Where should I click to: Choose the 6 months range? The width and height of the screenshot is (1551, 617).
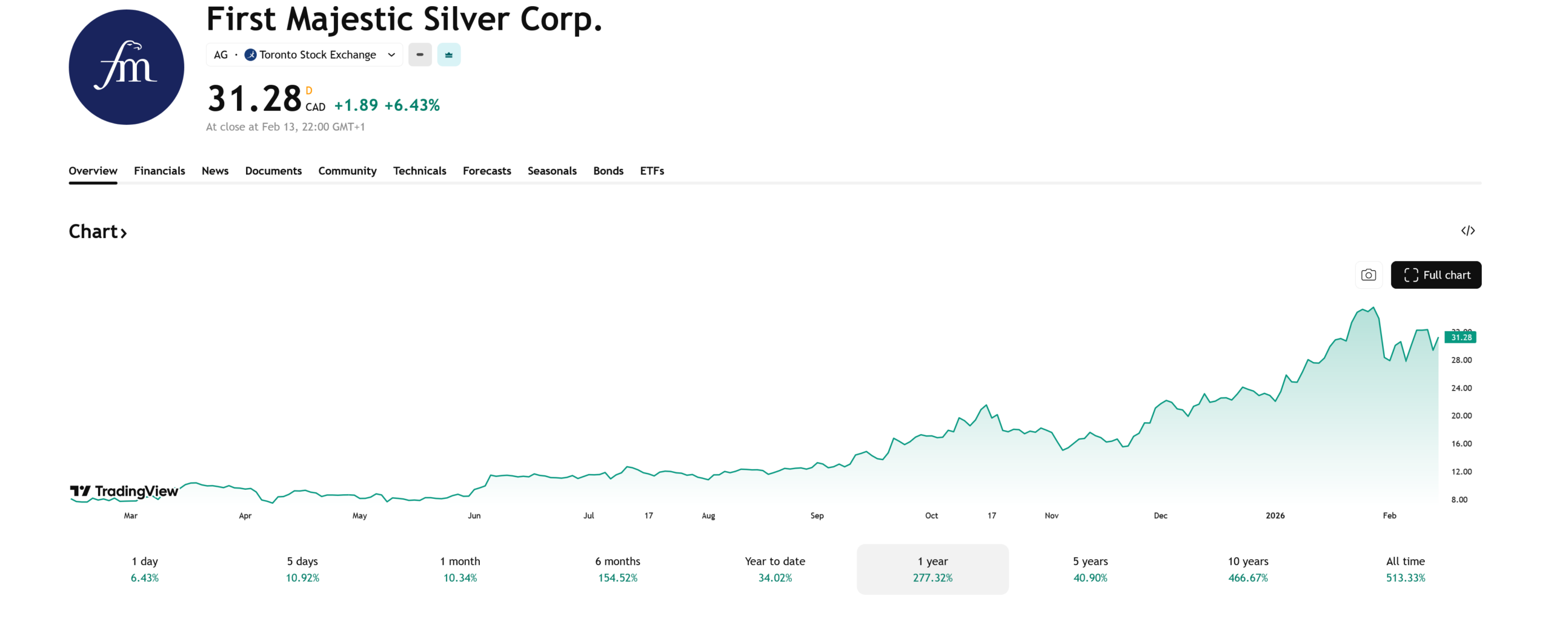pyautogui.click(x=617, y=569)
